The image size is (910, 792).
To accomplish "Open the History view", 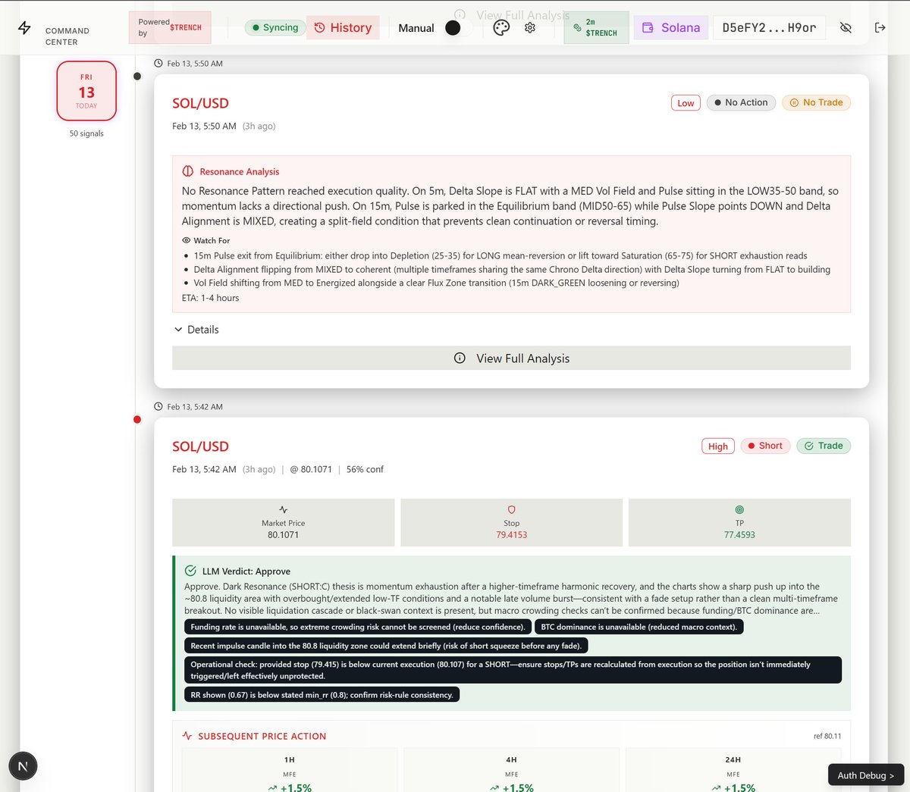I will pyautogui.click(x=344, y=27).
